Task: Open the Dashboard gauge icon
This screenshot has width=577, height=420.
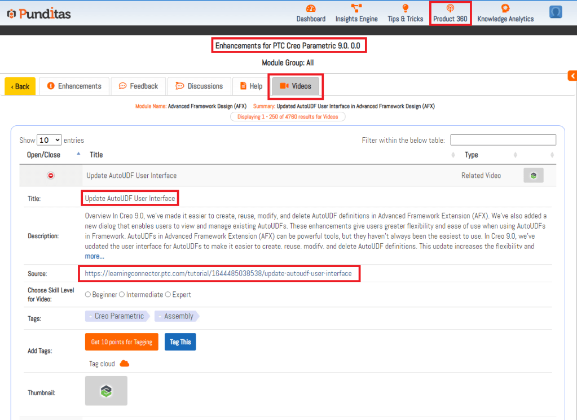Action: [311, 8]
